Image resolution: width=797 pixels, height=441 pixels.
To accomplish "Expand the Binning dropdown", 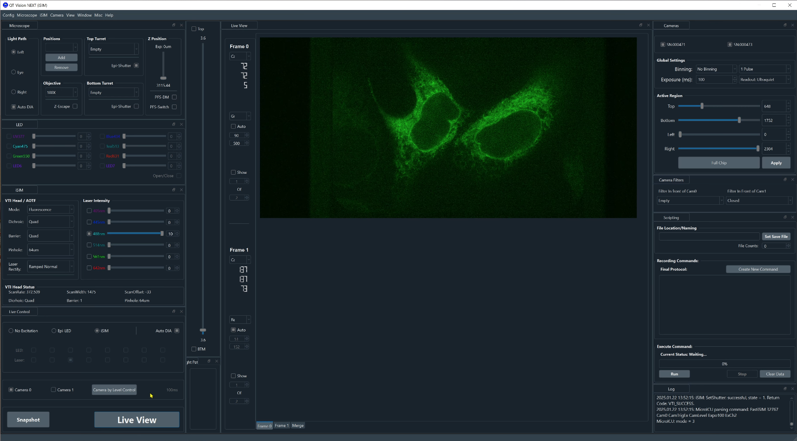I will 716,69.
